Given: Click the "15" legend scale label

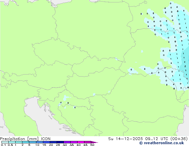Looking at the screenshot, I should 44,145.
